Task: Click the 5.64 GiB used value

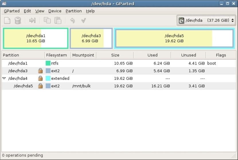Action: point(162,71)
